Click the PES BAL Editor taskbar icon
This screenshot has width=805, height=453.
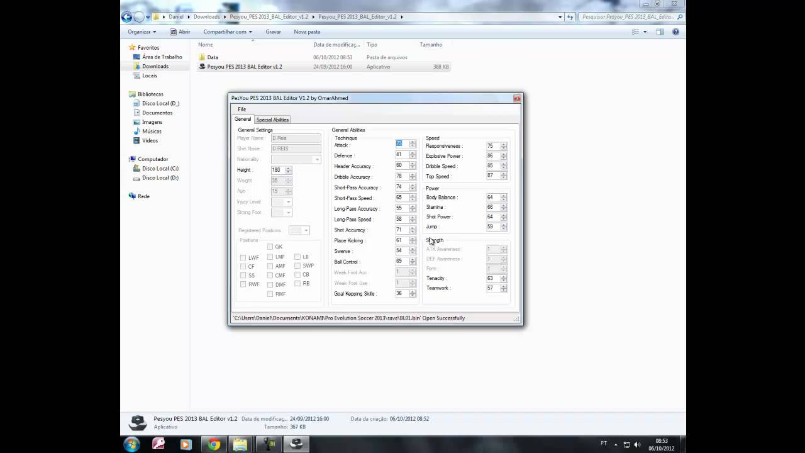pyautogui.click(x=296, y=444)
